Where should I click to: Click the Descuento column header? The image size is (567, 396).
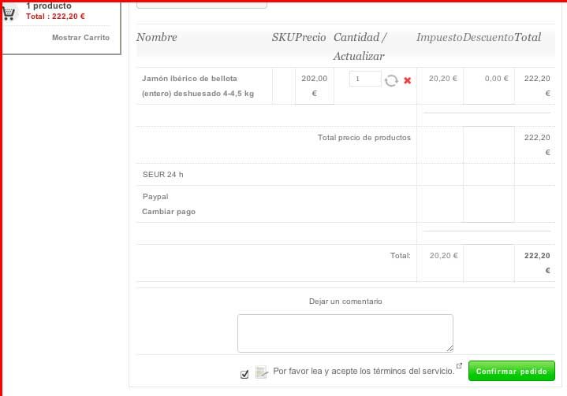488,37
